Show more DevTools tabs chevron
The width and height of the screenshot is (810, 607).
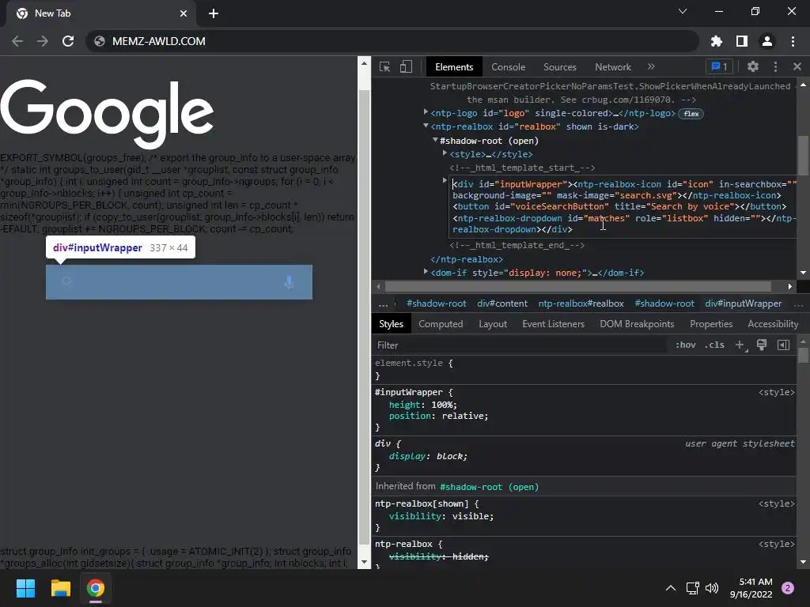[651, 66]
